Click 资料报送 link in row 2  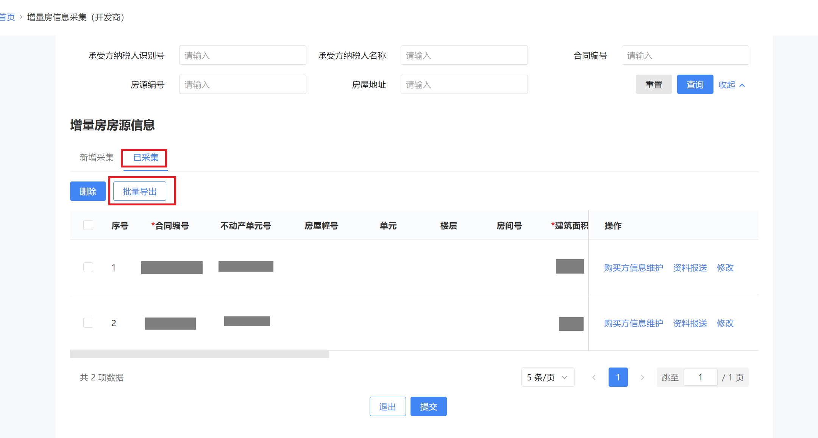pyautogui.click(x=690, y=324)
